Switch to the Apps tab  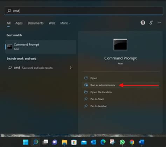(19, 23)
